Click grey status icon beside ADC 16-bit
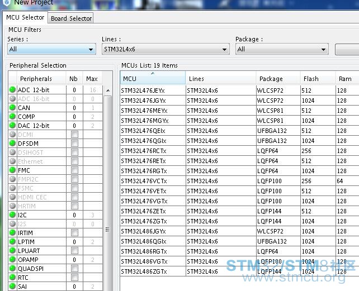The width and height of the screenshot is (359, 291). point(13,99)
